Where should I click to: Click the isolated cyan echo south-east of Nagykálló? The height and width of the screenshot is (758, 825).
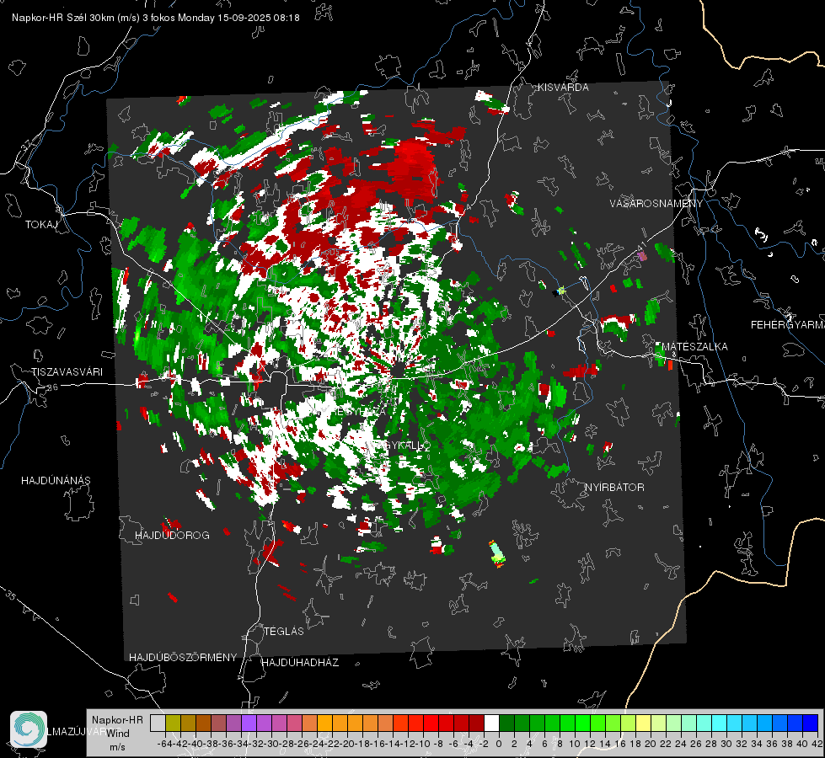[496, 554]
